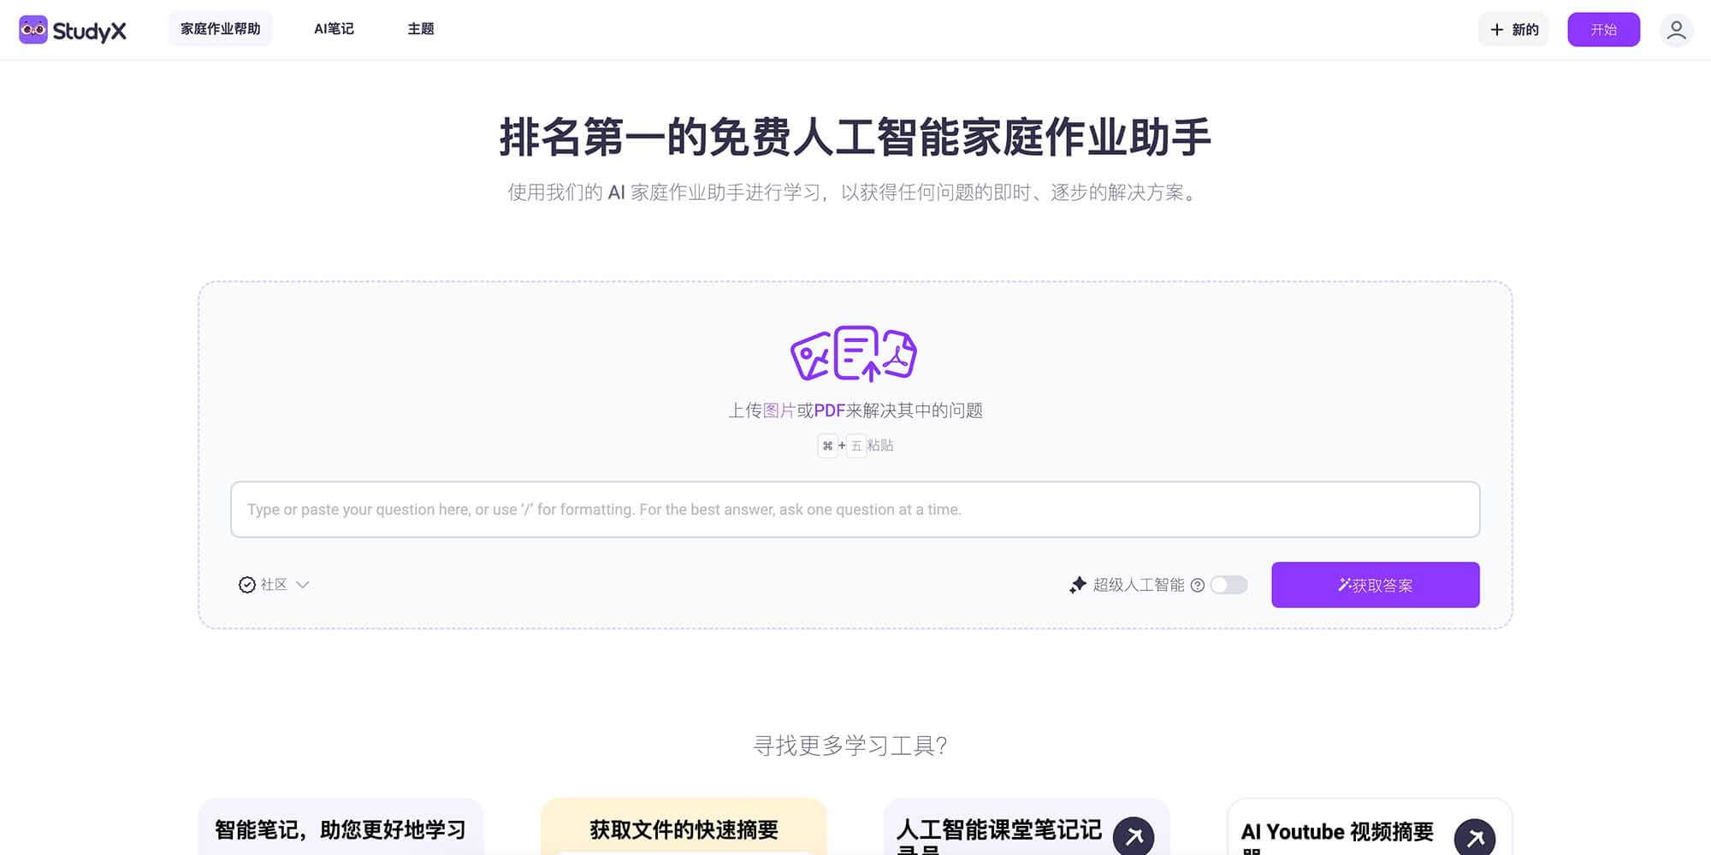Click the 开始 button
The width and height of the screenshot is (1711, 855).
1604,29
